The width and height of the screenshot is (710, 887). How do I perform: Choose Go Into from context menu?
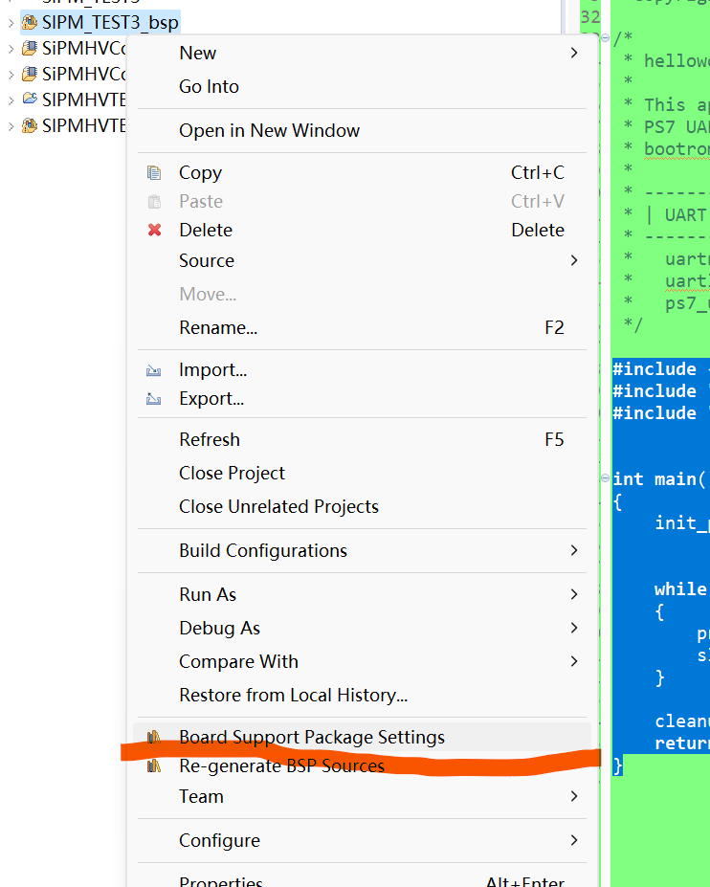362,86
